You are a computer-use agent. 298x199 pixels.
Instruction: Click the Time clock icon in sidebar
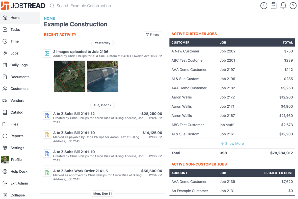tap(5, 41)
